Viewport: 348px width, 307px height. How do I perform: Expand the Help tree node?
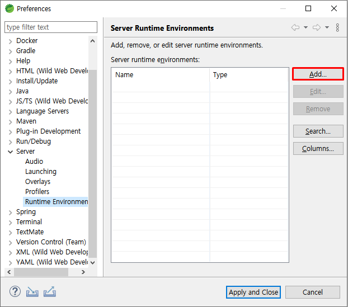pyautogui.click(x=10, y=62)
